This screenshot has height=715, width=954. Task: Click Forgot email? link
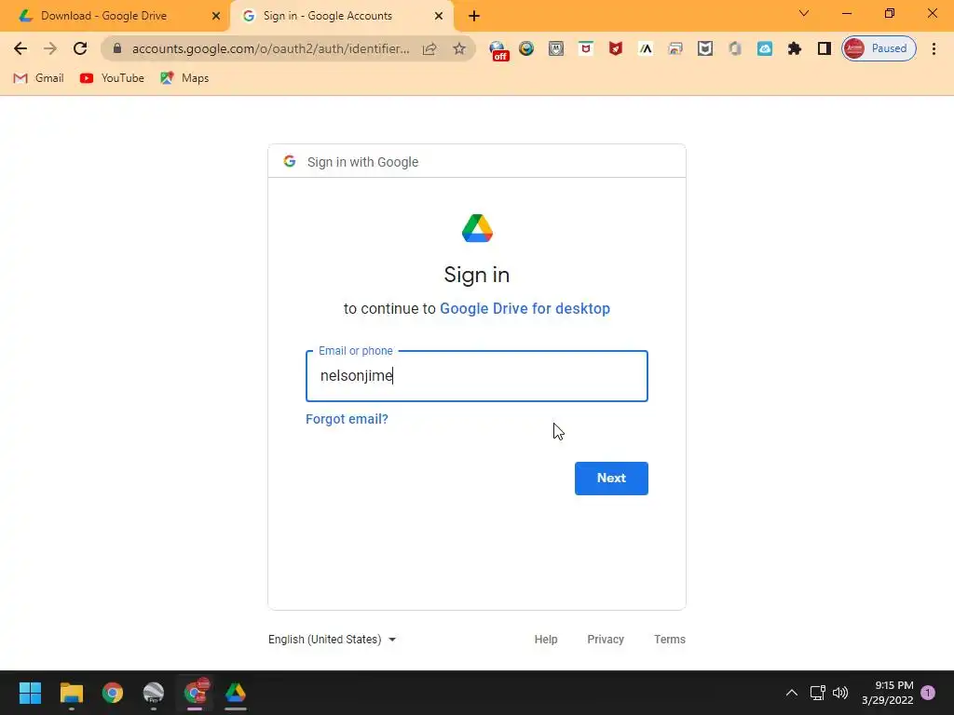pos(347,419)
